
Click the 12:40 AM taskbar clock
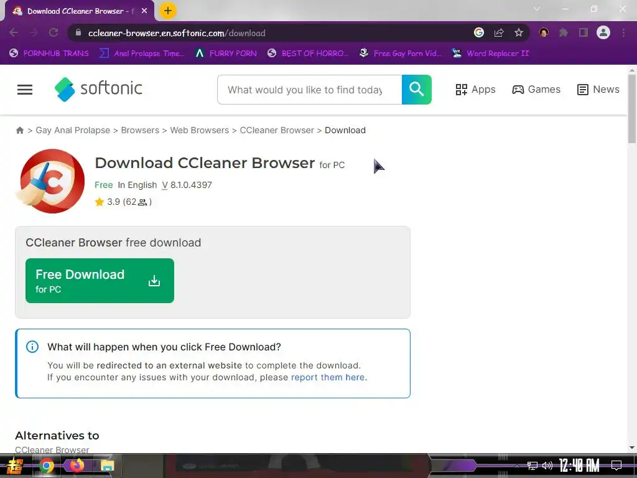click(579, 466)
